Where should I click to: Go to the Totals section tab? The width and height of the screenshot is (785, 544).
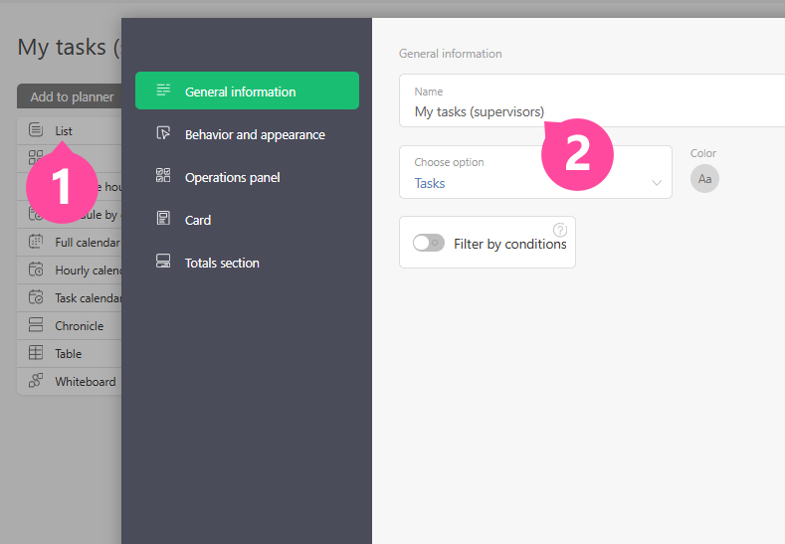coord(222,263)
